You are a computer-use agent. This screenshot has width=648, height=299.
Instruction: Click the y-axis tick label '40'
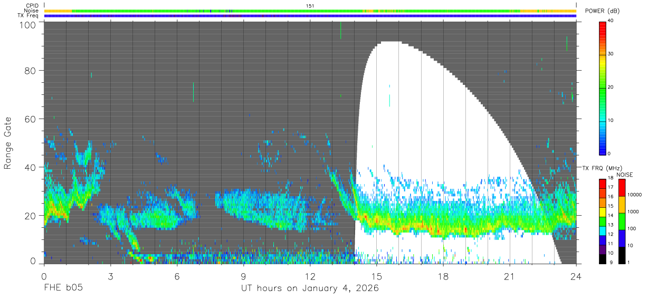(31, 167)
